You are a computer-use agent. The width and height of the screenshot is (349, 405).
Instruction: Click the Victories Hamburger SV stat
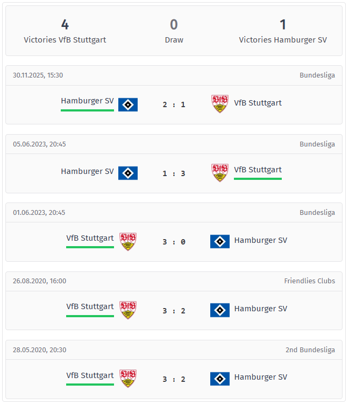pyautogui.click(x=283, y=31)
